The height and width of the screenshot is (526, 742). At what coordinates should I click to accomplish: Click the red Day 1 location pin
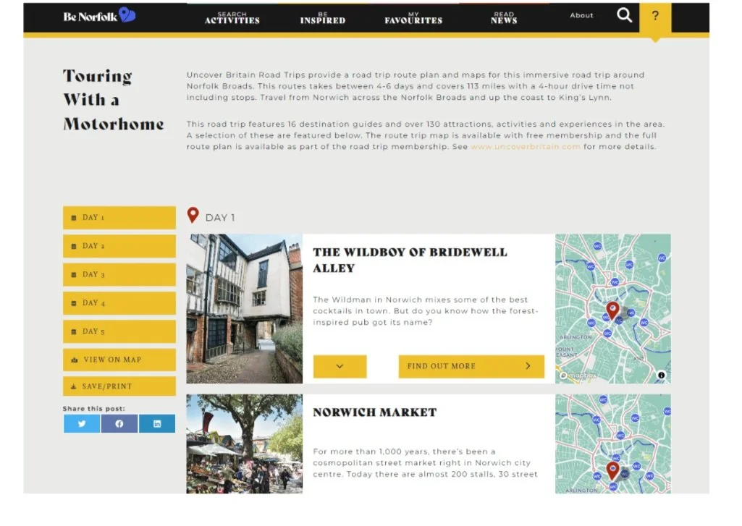point(193,215)
